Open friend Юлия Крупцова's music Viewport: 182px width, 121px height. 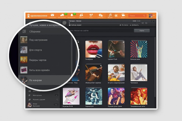(43, 105)
